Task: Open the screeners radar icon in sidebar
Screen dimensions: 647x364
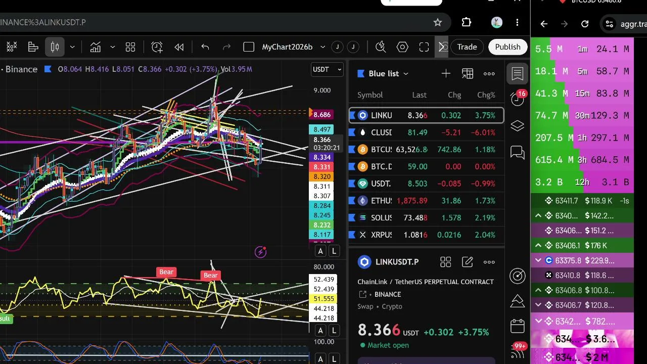Action: 518,276
